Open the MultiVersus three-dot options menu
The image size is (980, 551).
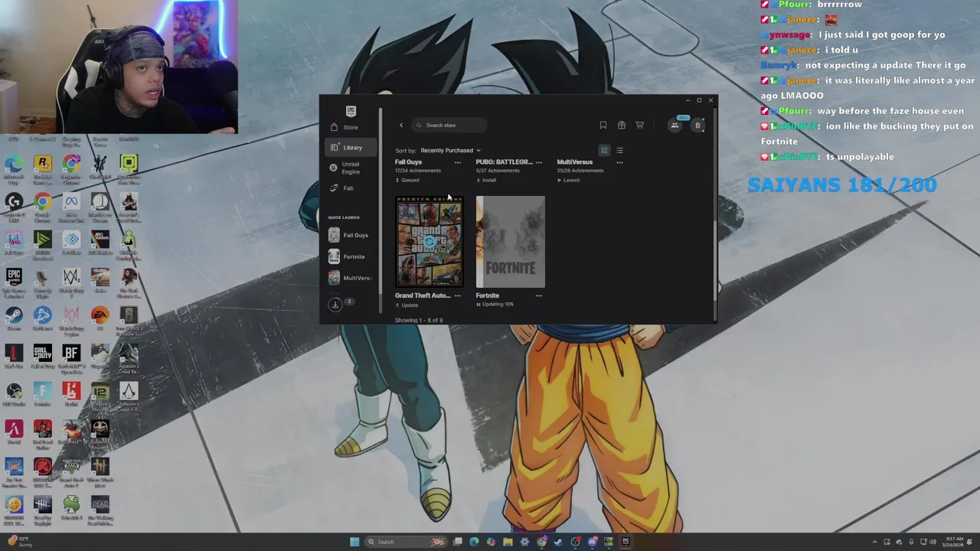(619, 162)
